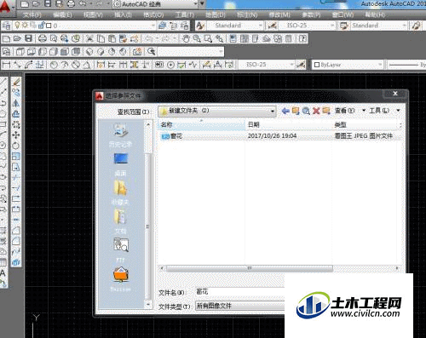Open the 桌面 desktop place in sidebar
The height and width of the screenshot is (338, 426).
click(x=120, y=164)
